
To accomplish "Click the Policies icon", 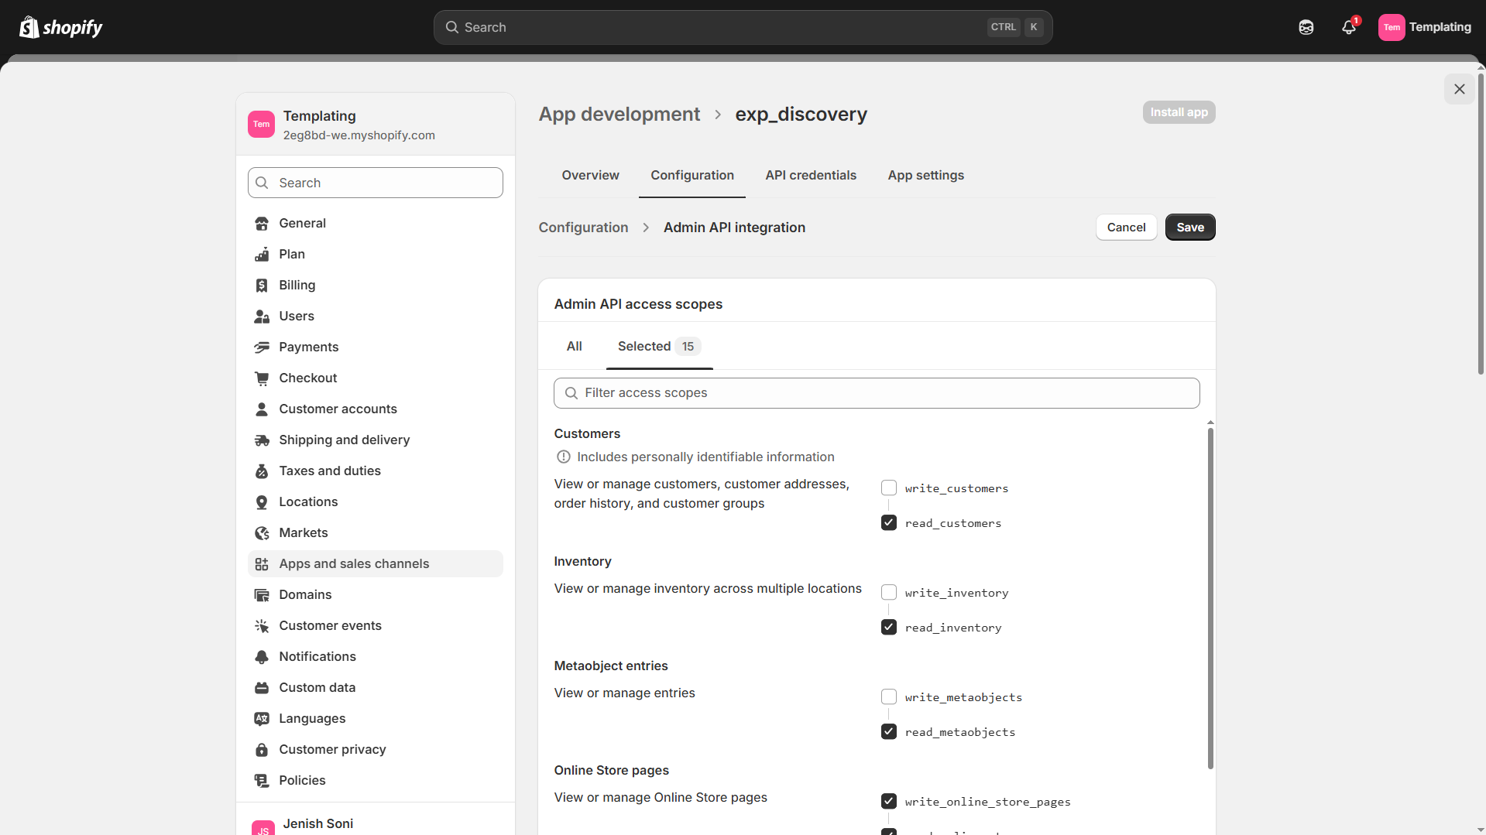I will (262, 781).
